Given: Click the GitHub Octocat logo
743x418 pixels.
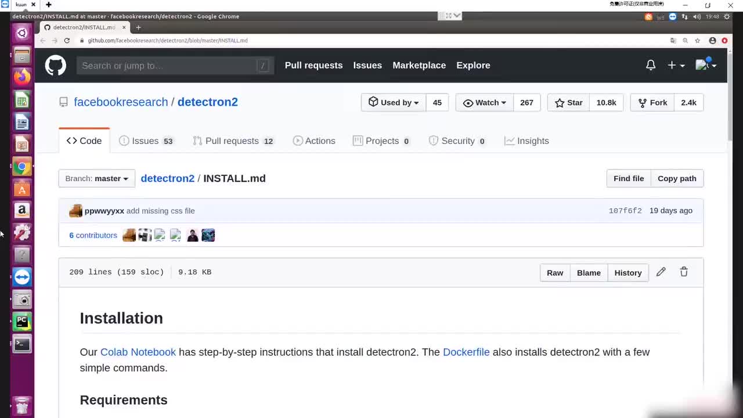Looking at the screenshot, I should click(56, 66).
